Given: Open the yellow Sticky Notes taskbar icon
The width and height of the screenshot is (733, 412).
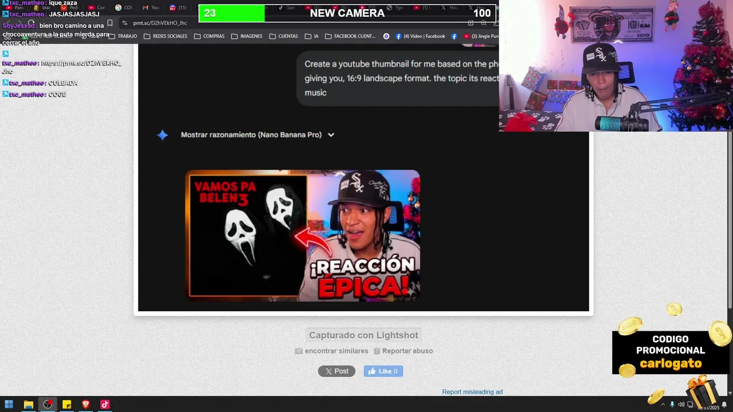Looking at the screenshot, I should coord(66,405).
